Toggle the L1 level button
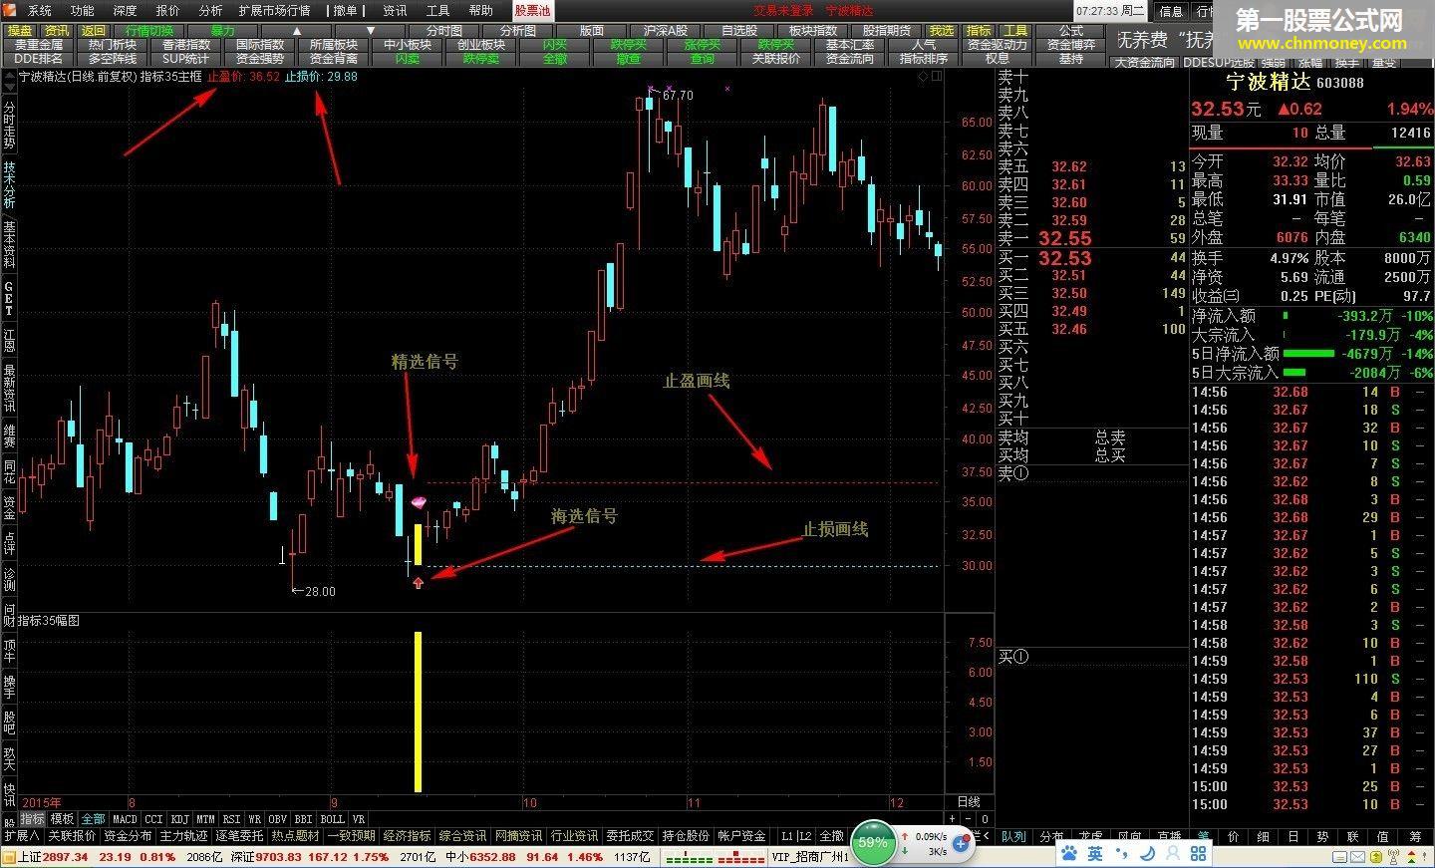The height and width of the screenshot is (868, 1435). coord(787,836)
